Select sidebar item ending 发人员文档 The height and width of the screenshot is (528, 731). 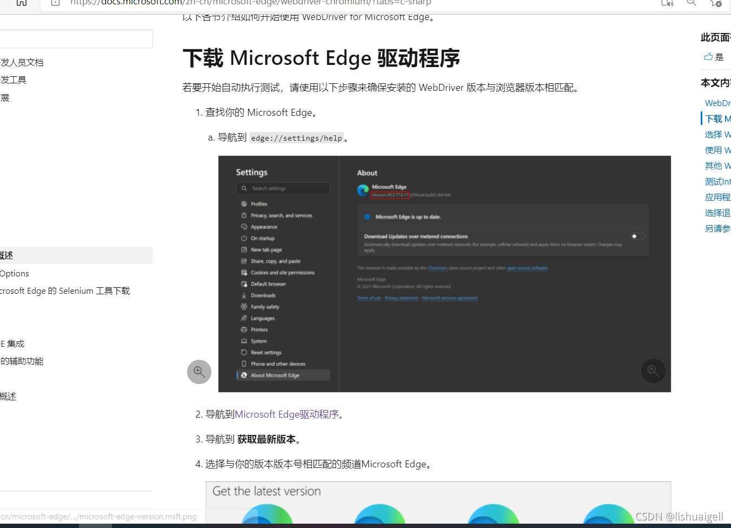coord(22,62)
